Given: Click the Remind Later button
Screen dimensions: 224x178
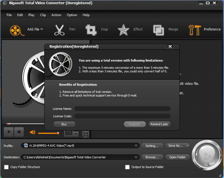Looking at the screenshot, I should 159,124.
